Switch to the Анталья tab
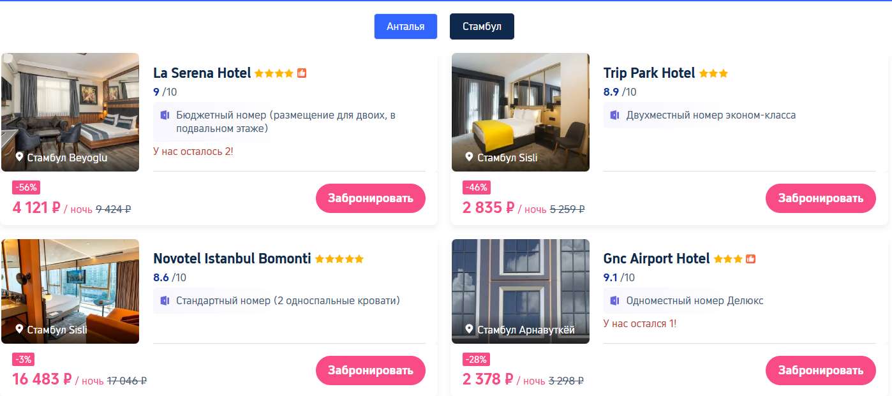This screenshot has height=396, width=892. (405, 27)
